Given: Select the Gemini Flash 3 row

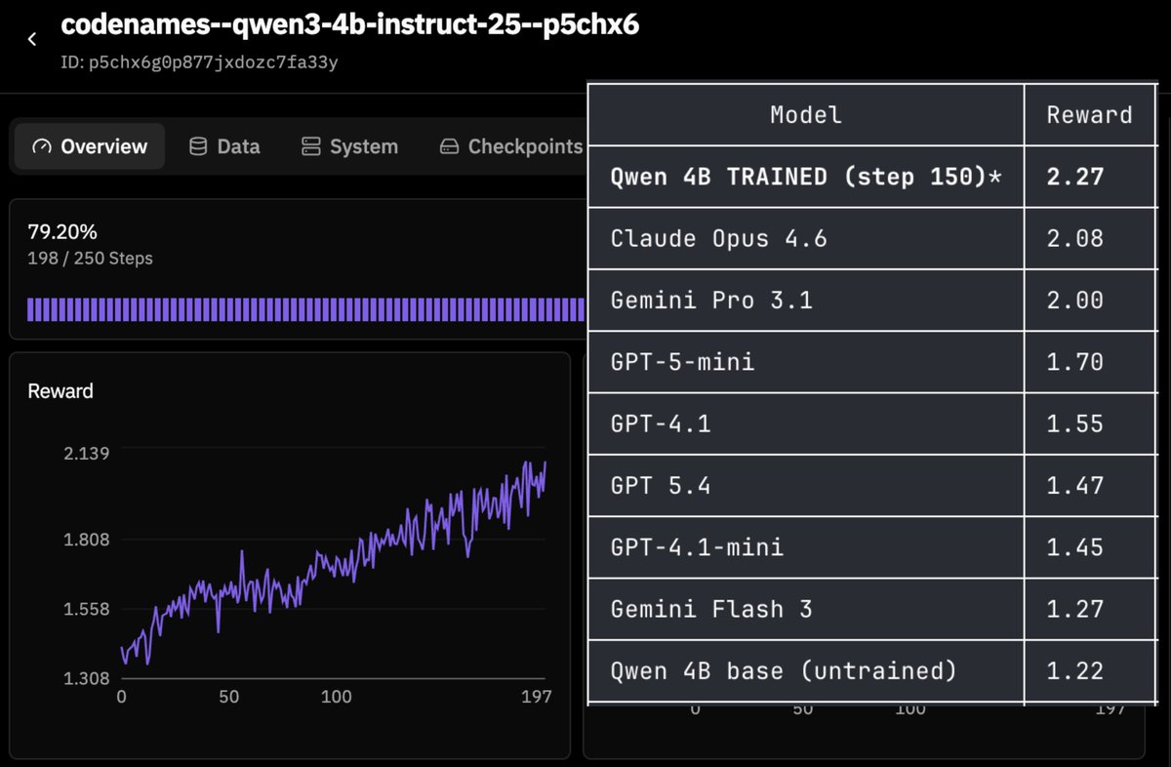Looking at the screenshot, I should point(871,609).
